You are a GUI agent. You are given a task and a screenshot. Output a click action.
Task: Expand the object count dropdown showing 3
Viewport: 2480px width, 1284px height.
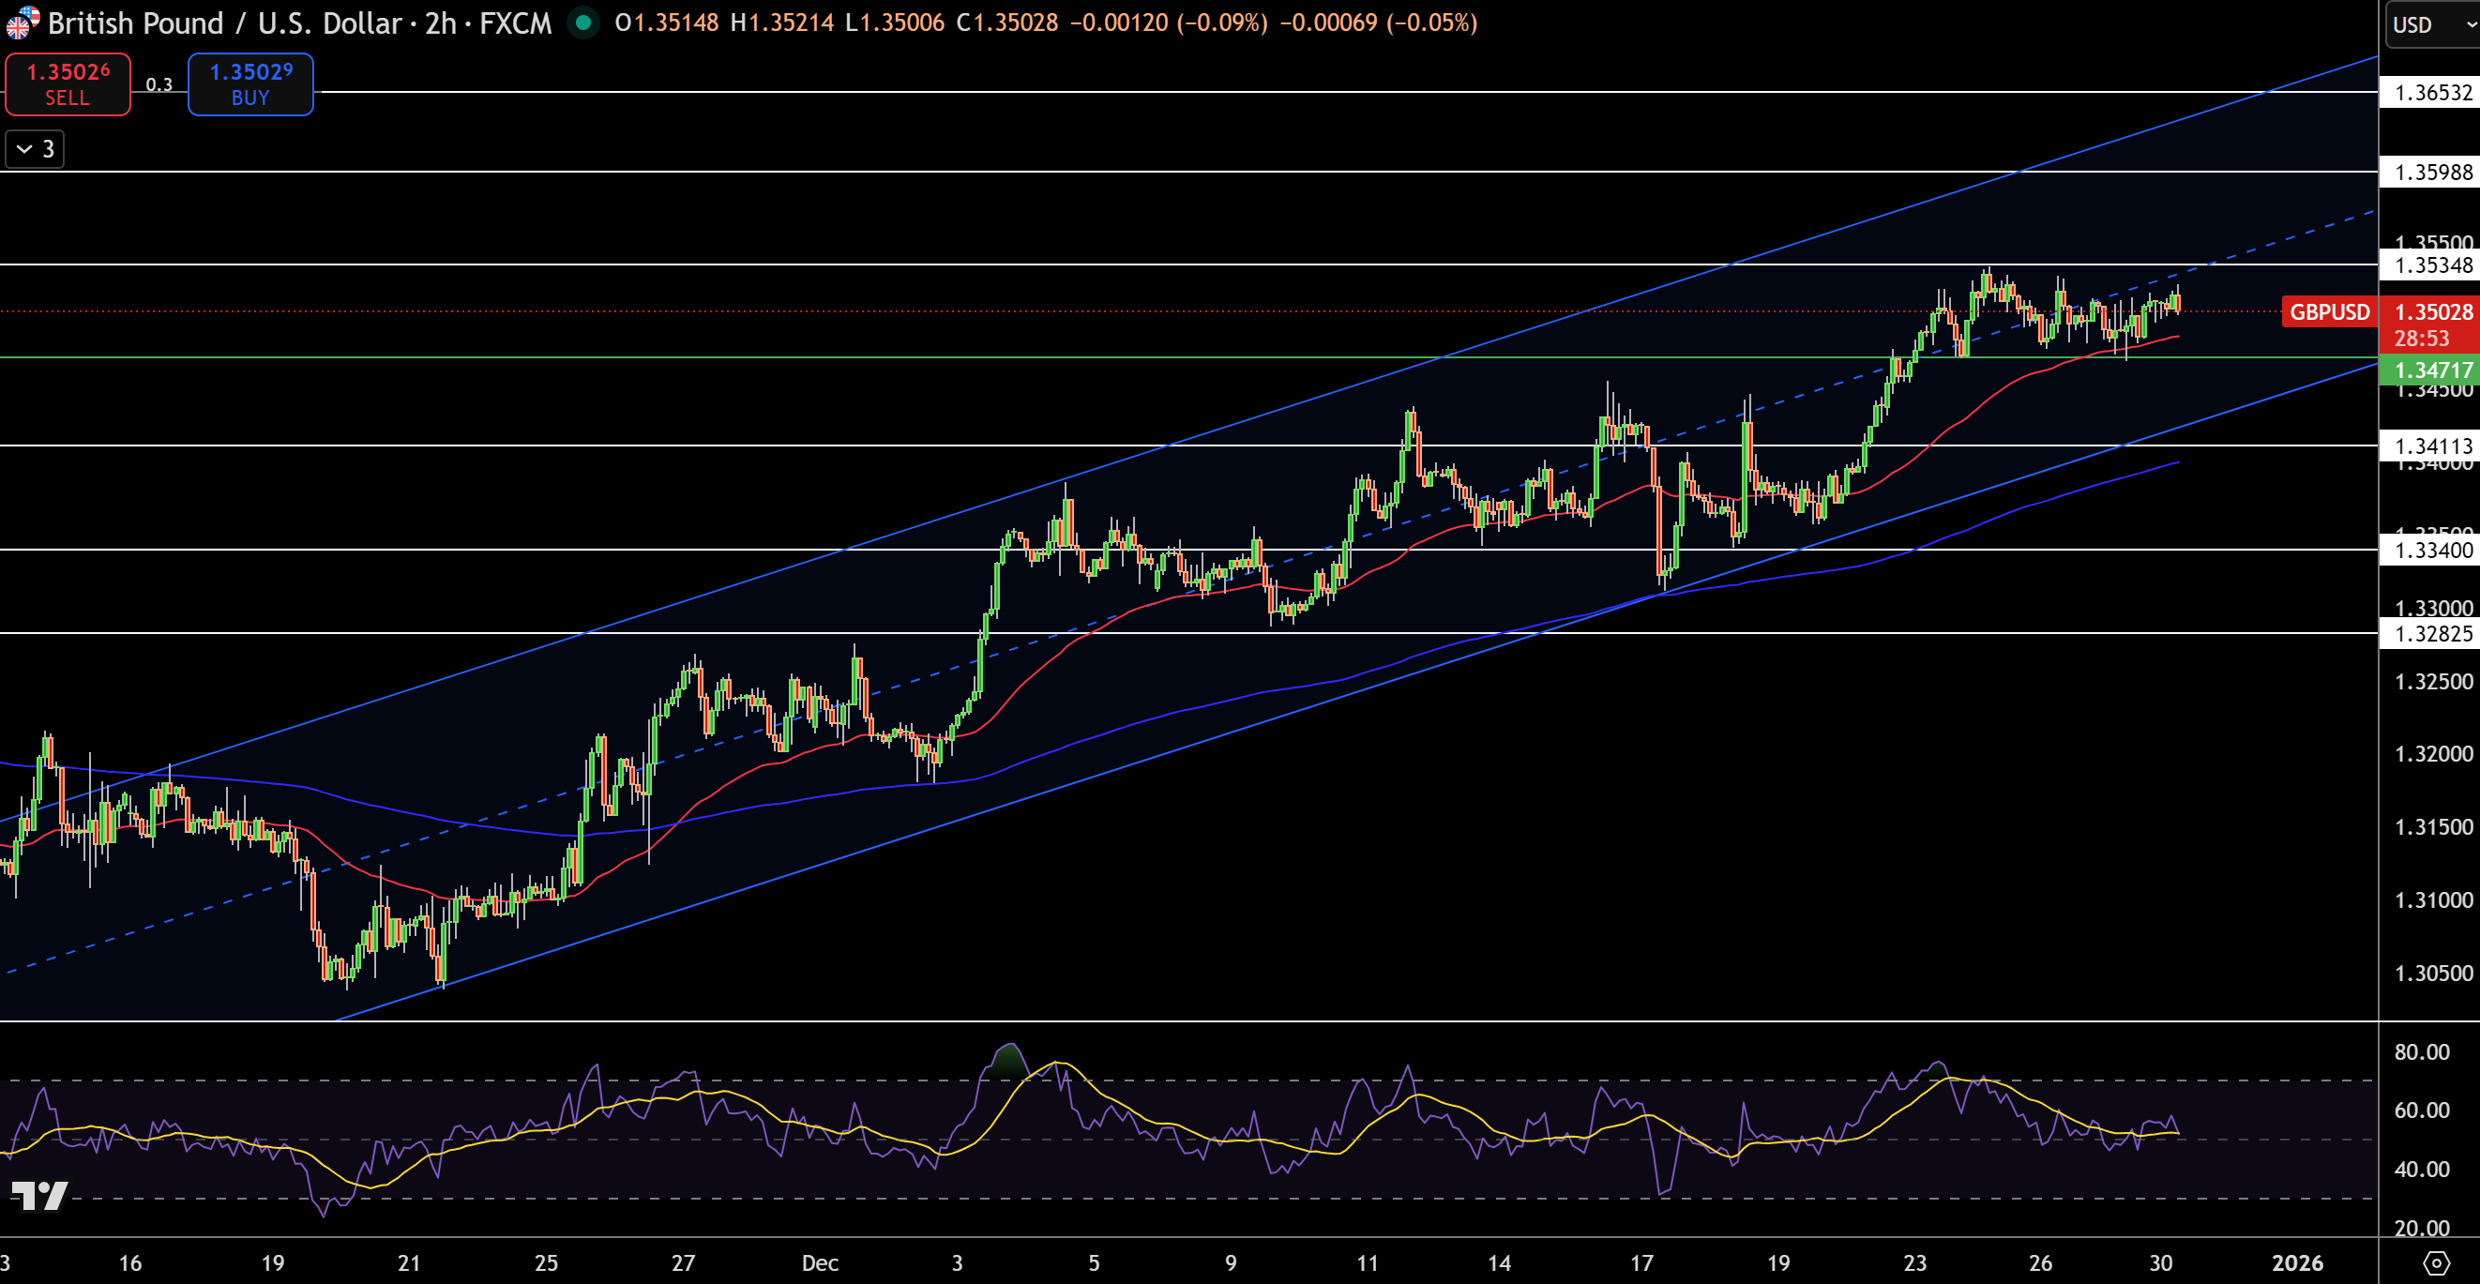click(34, 148)
